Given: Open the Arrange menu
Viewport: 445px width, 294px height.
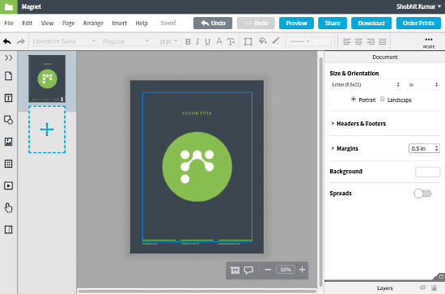Looking at the screenshot, I should click(x=93, y=23).
